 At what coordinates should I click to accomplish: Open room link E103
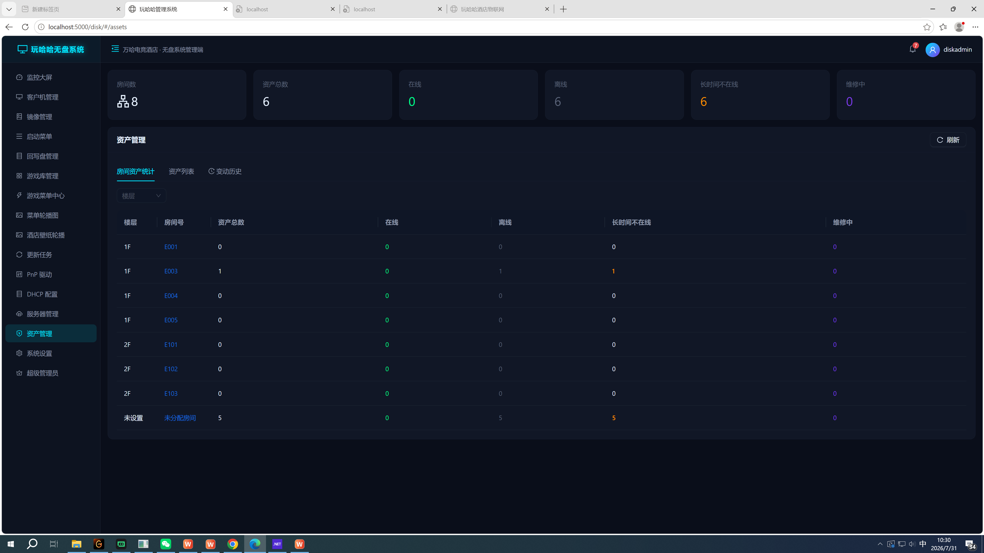point(171,394)
